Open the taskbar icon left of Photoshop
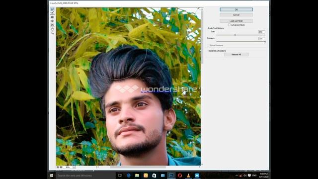This screenshot has width=318, height=179. coord(162,176)
